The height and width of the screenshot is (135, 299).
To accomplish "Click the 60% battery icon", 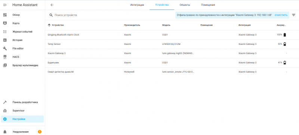I will (285, 44).
